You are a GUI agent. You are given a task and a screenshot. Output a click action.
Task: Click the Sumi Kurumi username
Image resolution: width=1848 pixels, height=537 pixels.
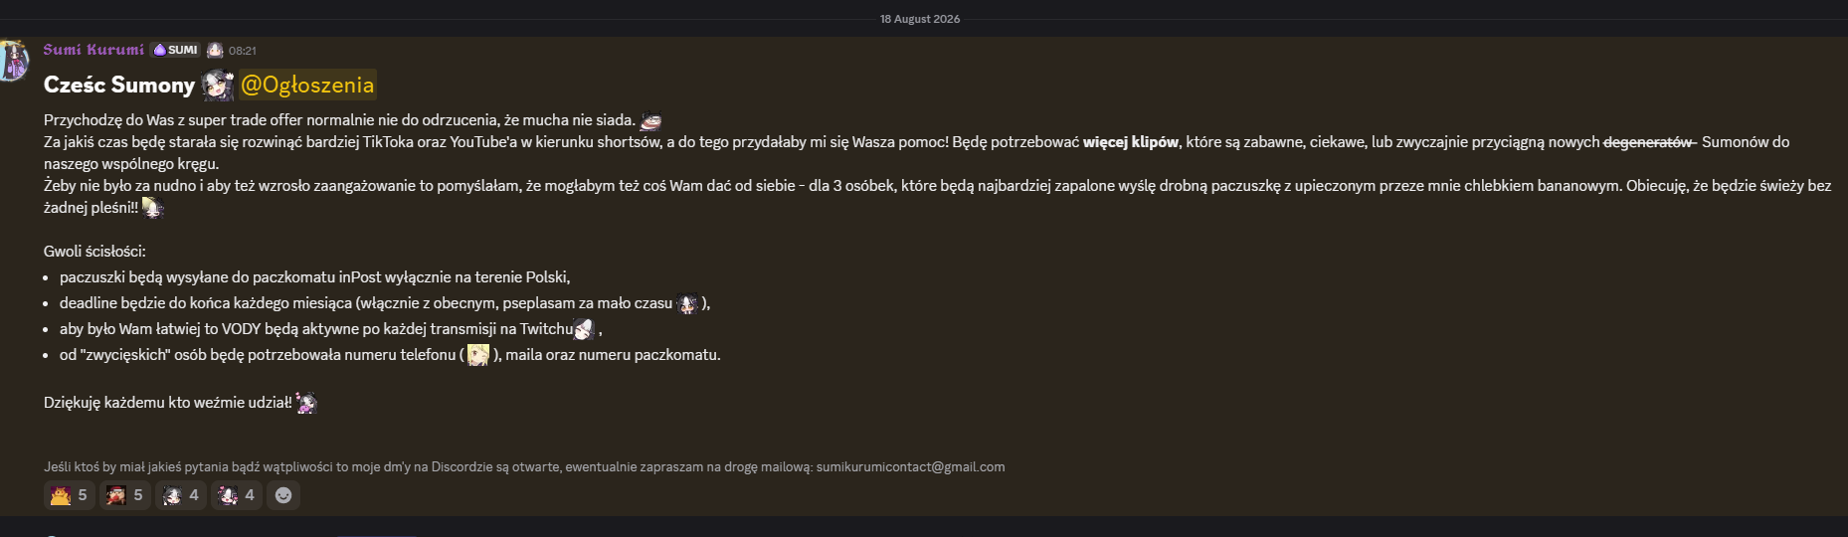[x=93, y=50]
